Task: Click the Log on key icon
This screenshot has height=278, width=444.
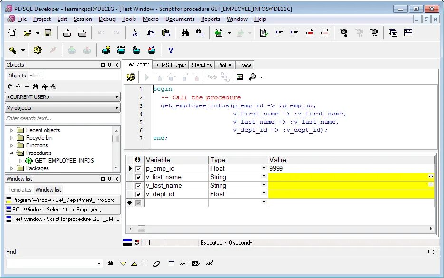Action: click(x=12, y=50)
